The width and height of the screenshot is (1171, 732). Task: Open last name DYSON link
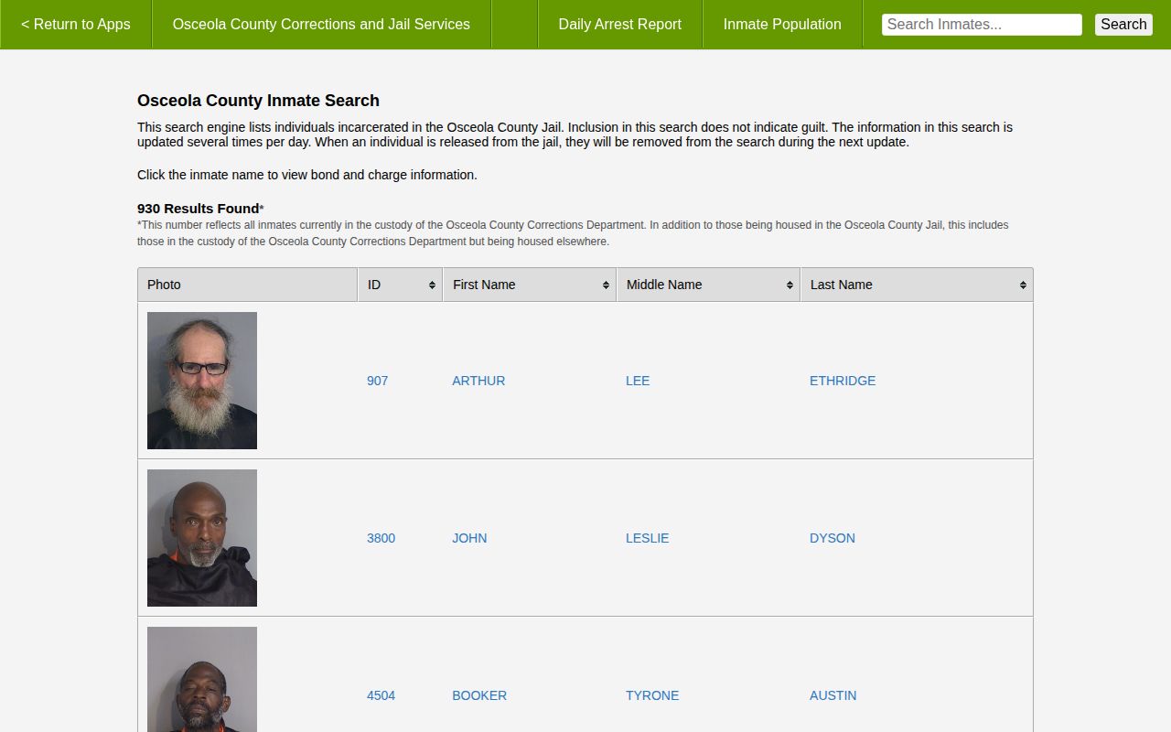pyautogui.click(x=833, y=538)
